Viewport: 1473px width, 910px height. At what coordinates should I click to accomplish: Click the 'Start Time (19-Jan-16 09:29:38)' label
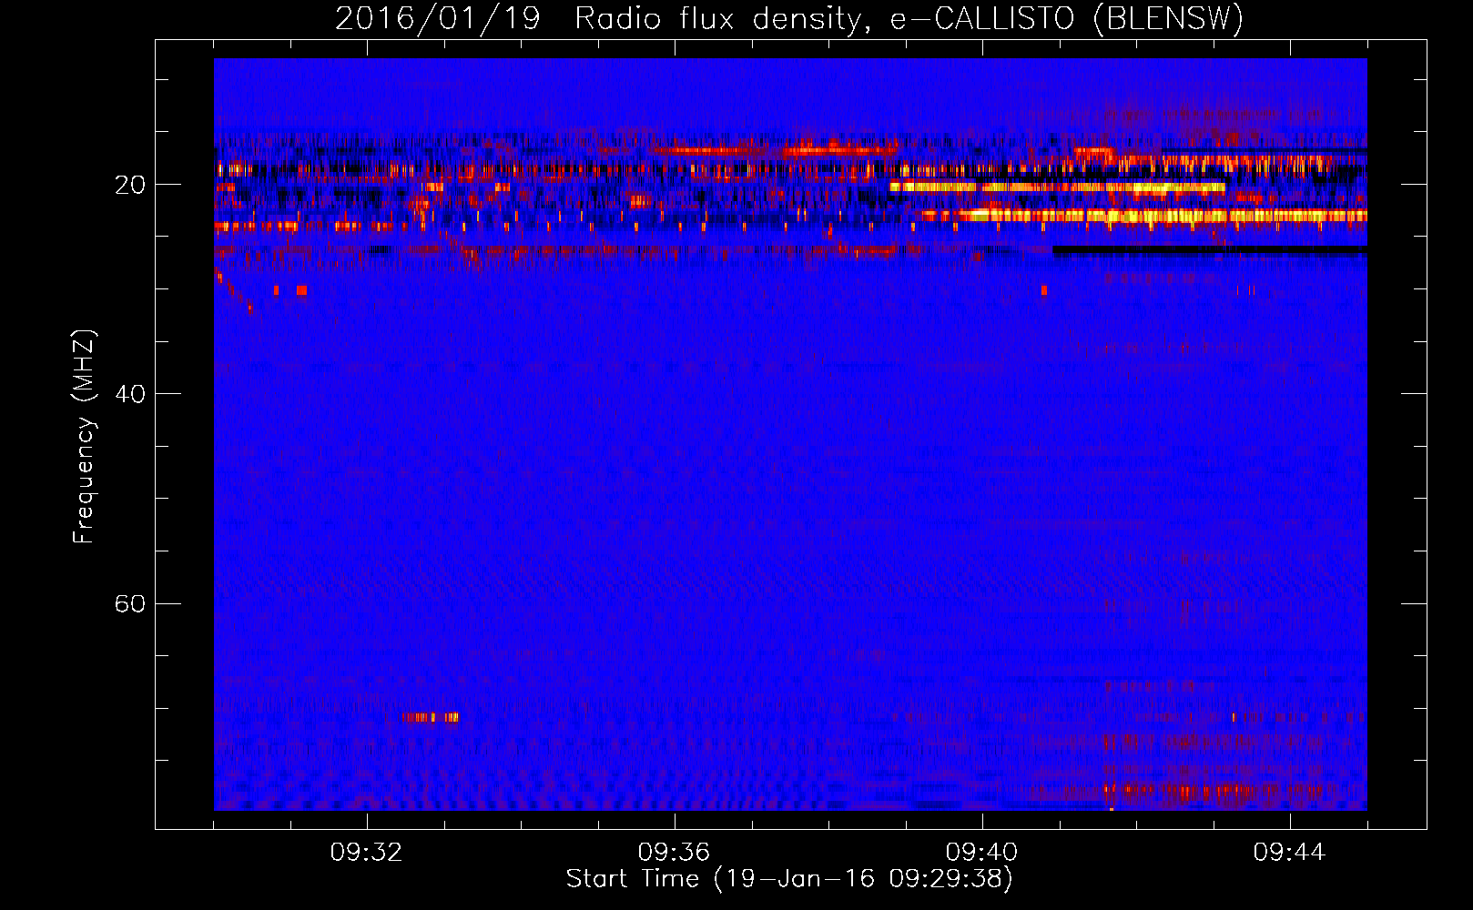tap(789, 879)
